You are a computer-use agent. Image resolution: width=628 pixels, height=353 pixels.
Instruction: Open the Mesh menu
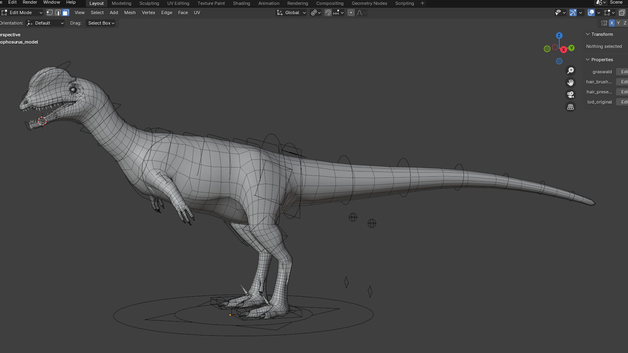click(130, 13)
